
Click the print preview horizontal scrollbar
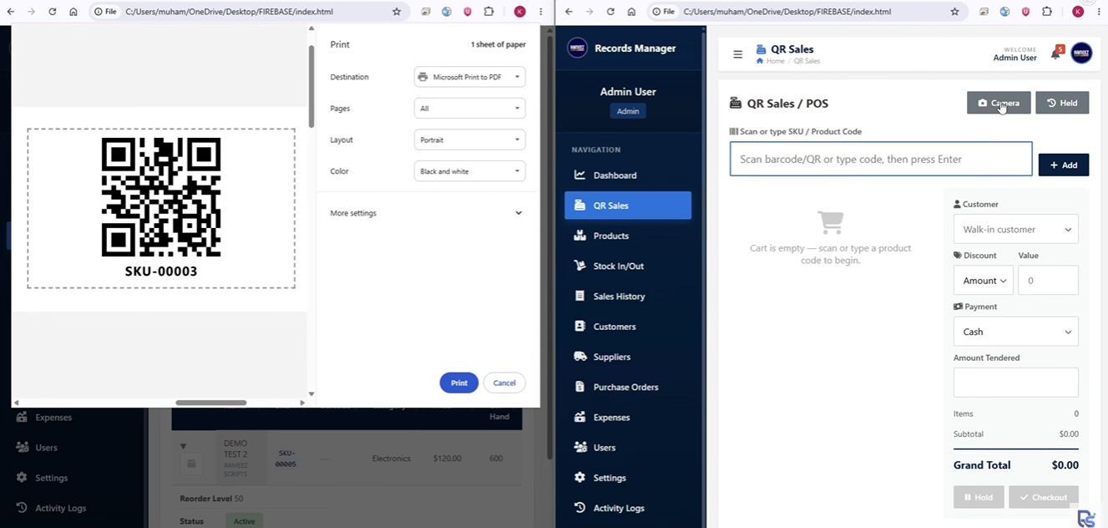point(210,403)
